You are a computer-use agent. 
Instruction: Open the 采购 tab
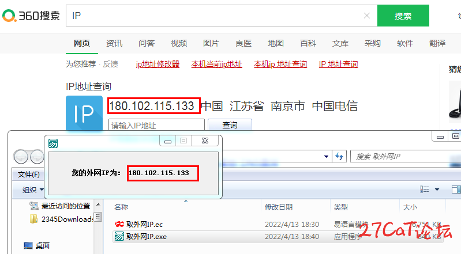(x=373, y=43)
